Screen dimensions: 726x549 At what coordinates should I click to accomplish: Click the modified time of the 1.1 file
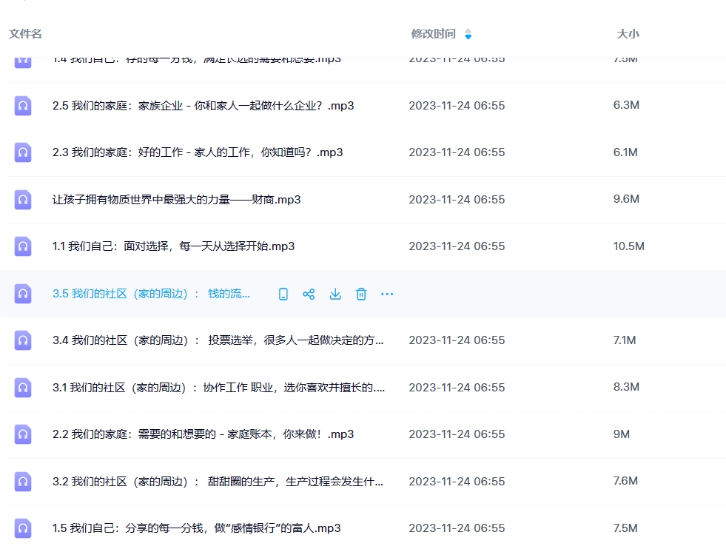(x=457, y=246)
